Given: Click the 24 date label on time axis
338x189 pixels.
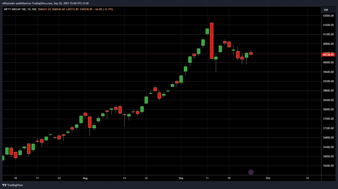Looking at the screenshot, I should (59, 178).
